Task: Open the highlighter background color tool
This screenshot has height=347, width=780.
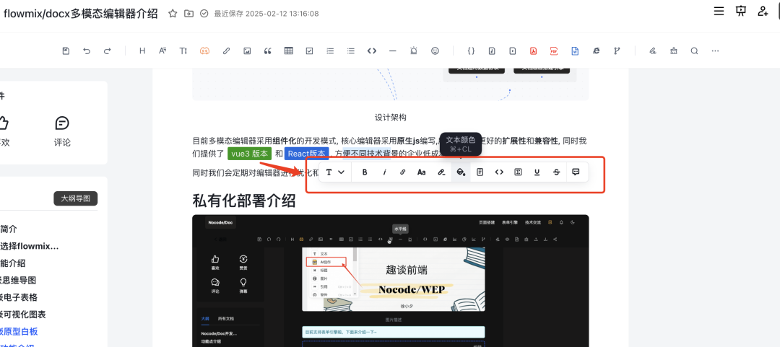Action: click(441, 172)
